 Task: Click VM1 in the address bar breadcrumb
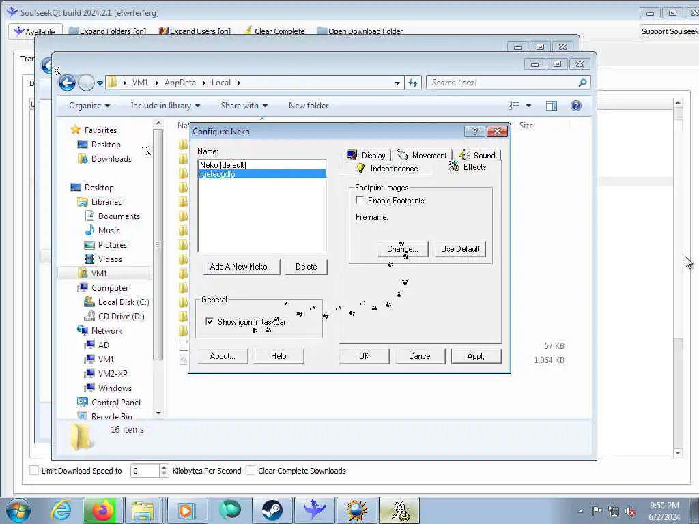(140, 83)
